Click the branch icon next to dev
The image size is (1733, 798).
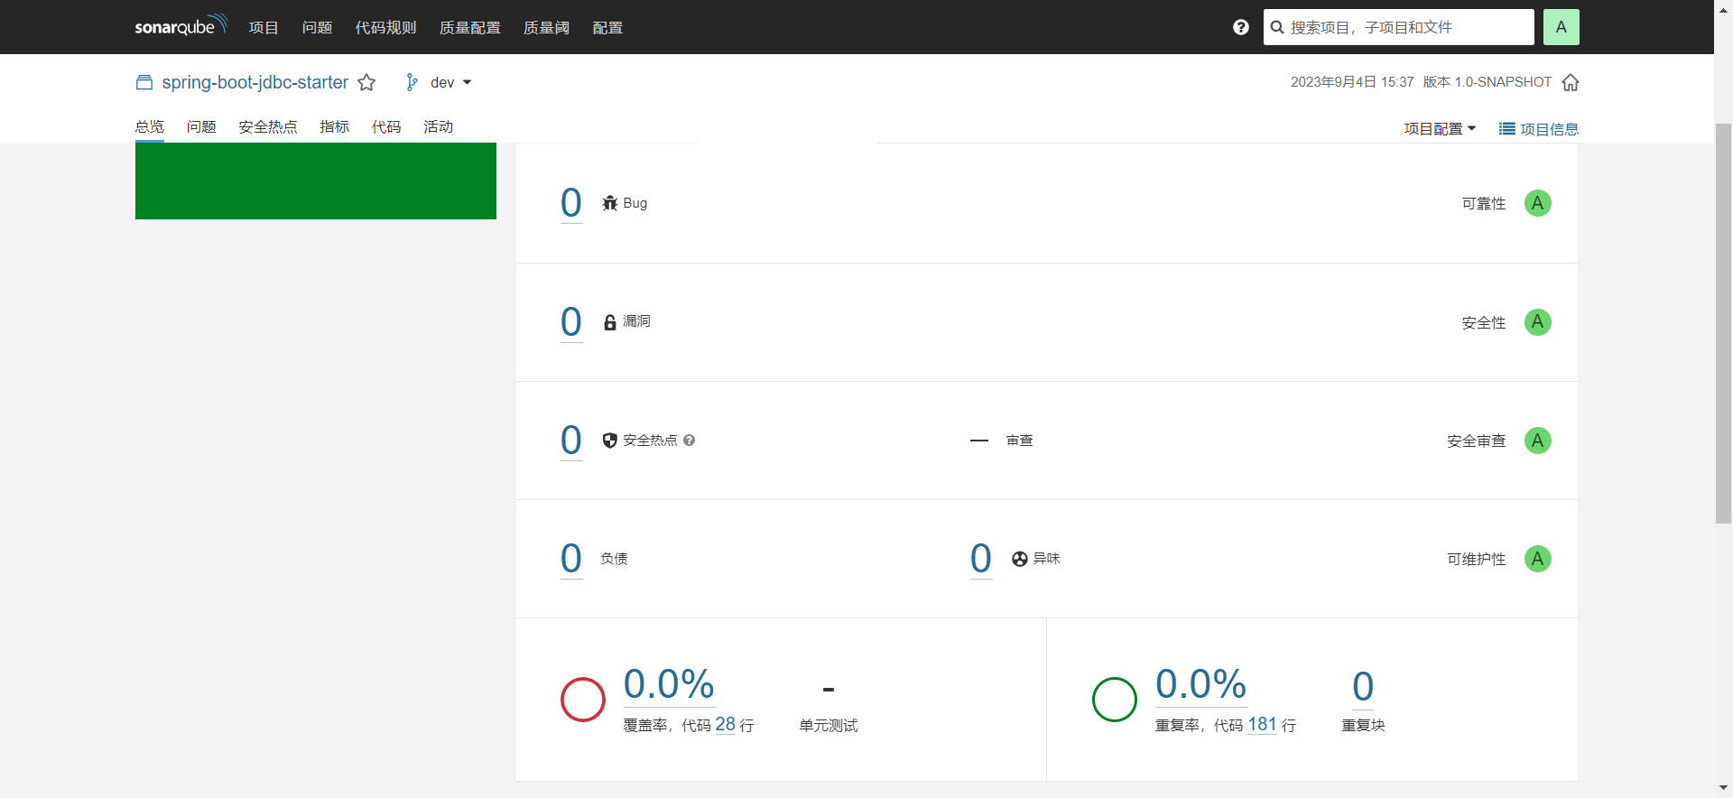click(412, 82)
